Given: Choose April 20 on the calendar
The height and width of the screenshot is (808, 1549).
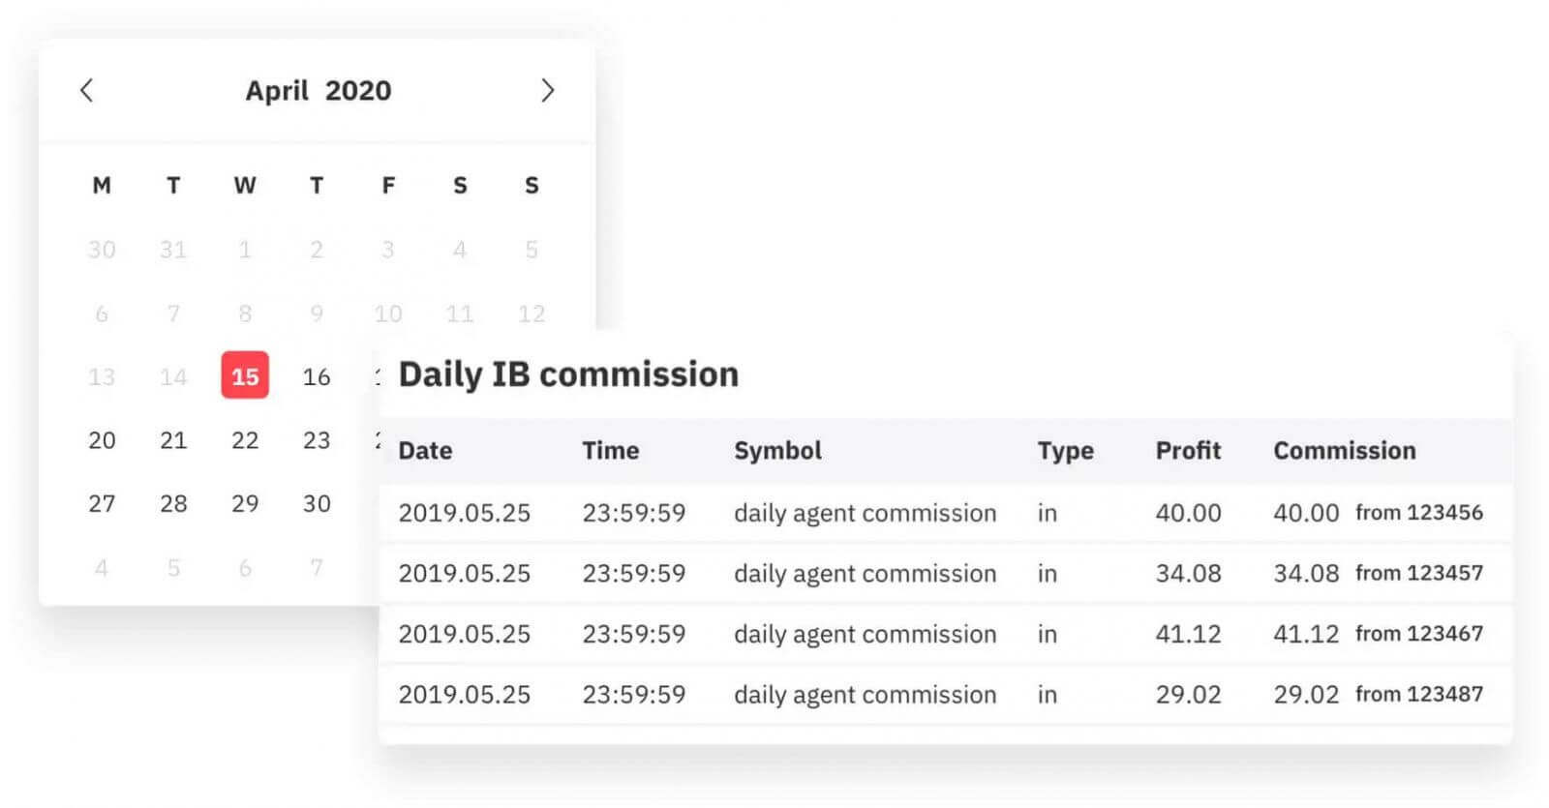Looking at the screenshot, I should [102, 440].
